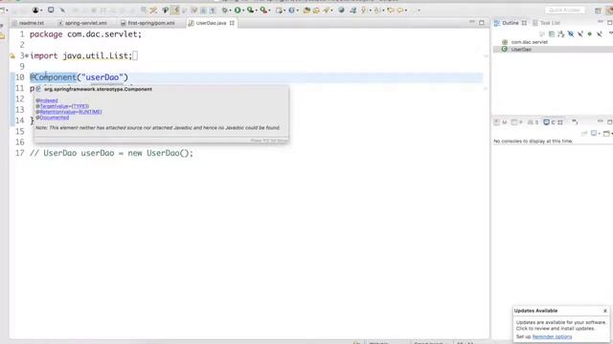This screenshot has height=344, width=613.
Task: Expand the folded import block at line 3
Action: pyautogui.click(x=27, y=55)
